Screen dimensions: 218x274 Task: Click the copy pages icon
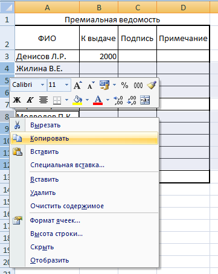point(18,138)
